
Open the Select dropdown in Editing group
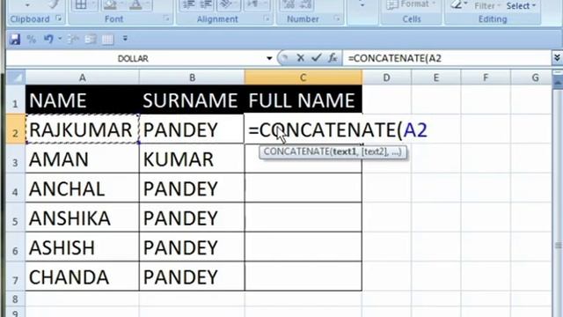coord(521,6)
